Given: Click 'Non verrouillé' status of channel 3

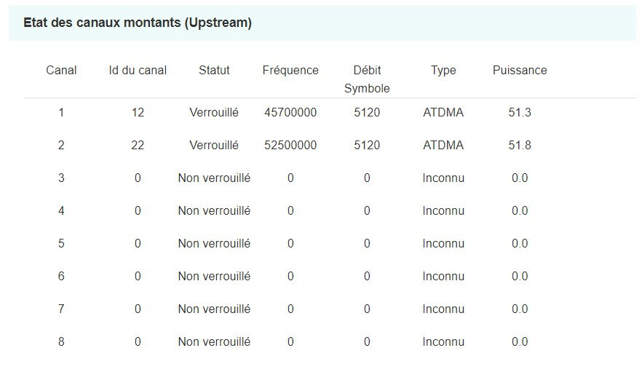Looking at the screenshot, I should pyautogui.click(x=214, y=178).
